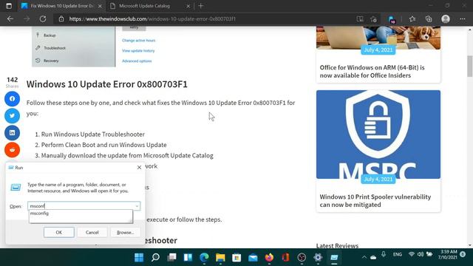This screenshot has width=473, height=266.
Task: Open taskbar Search
Action: pyautogui.click(x=155, y=257)
